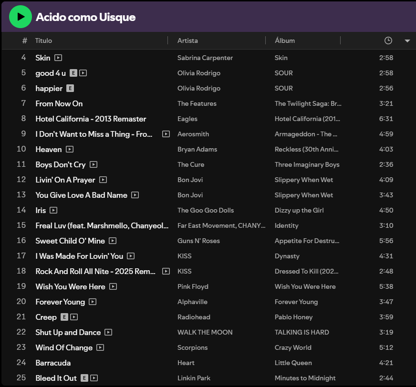The width and height of the screenshot is (416, 387).
Task: Click the explicit badge on happier
Action: pos(70,88)
